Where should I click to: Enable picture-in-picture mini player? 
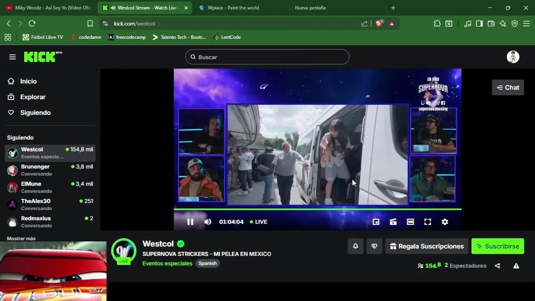point(376,222)
